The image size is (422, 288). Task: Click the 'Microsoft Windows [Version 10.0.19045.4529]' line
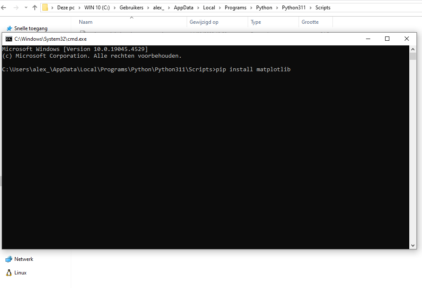pos(75,49)
